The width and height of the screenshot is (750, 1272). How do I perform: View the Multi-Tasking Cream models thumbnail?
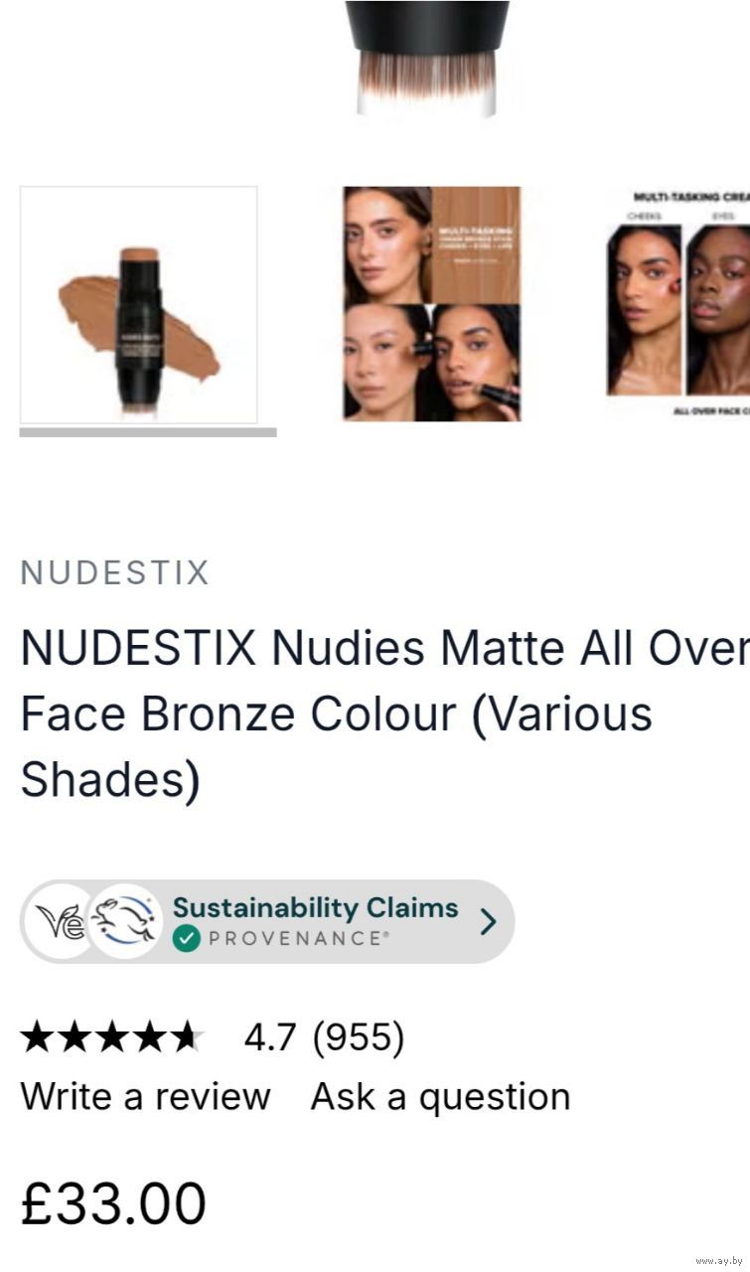pyautogui.click(x=678, y=304)
